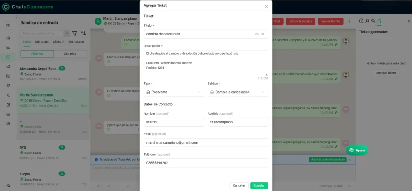Open the inbox filter funnel icon
The image size is (412, 191).
click(74, 33)
